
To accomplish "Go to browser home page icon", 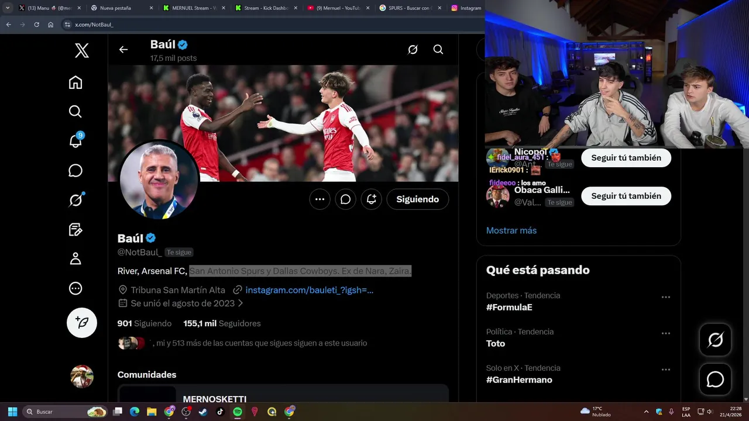I will click(x=50, y=25).
